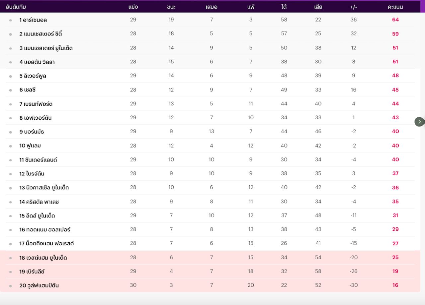This screenshot has width=425, height=305.
Task: Select the Newcastle (นิวคาสเซิล ยูไนเต็ด) team row
Action: click(x=44, y=188)
